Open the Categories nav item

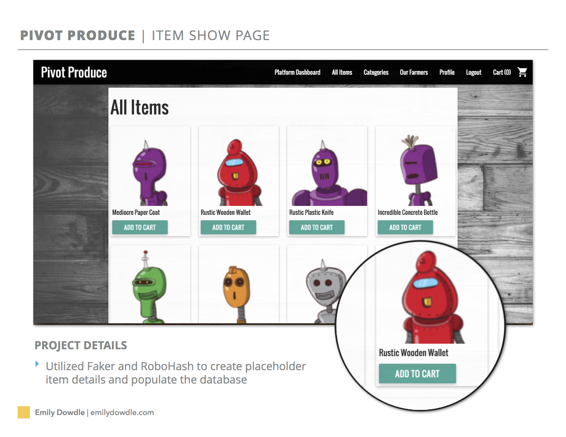pyautogui.click(x=376, y=72)
